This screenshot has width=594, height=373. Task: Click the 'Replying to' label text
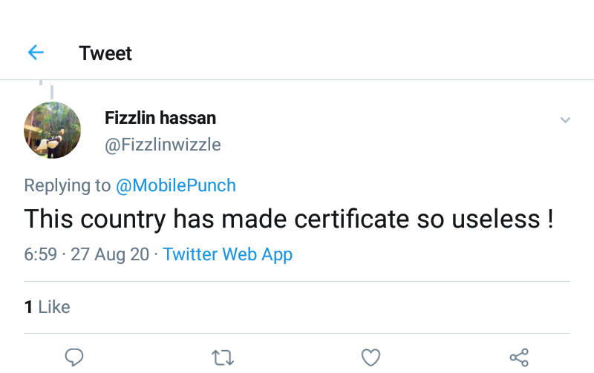click(x=68, y=185)
